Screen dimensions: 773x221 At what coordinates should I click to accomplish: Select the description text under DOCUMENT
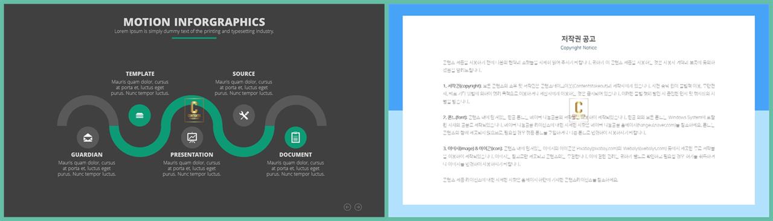click(x=296, y=169)
